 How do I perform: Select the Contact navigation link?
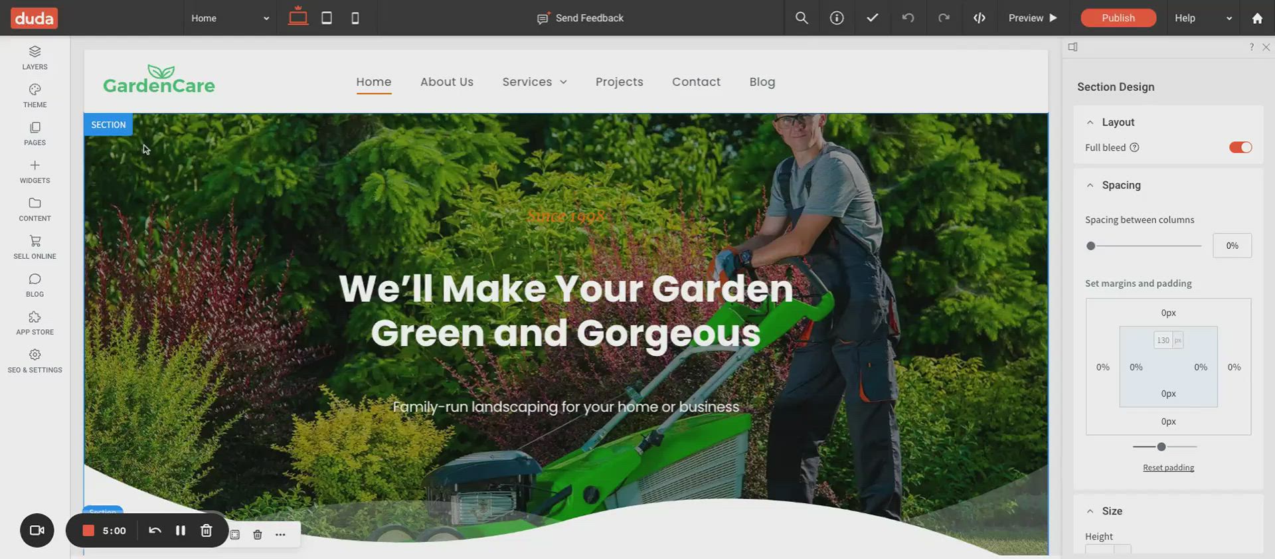pos(696,82)
